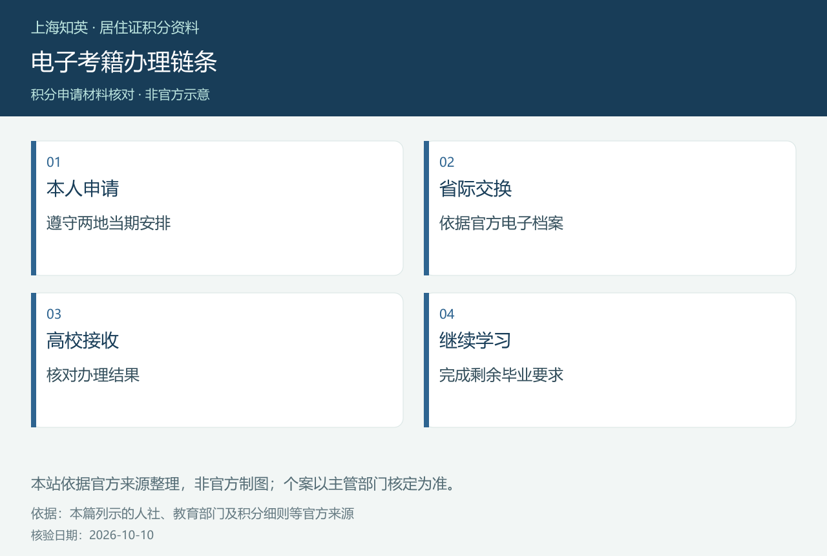
Task: Click step number 04
Action: click(446, 314)
